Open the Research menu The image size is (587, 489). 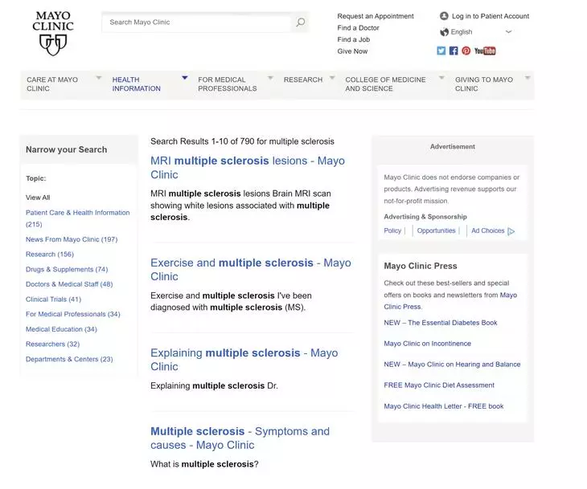(303, 79)
